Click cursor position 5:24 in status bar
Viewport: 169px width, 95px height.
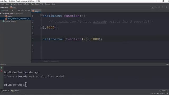coord(152,94)
